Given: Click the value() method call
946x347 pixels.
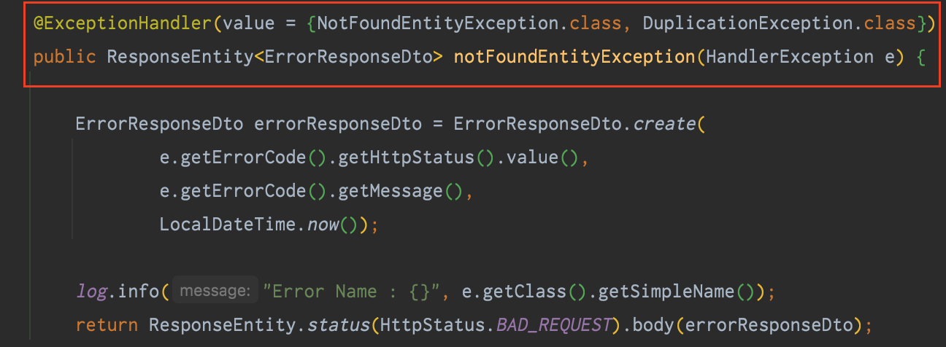Looking at the screenshot, I should coord(542,157).
